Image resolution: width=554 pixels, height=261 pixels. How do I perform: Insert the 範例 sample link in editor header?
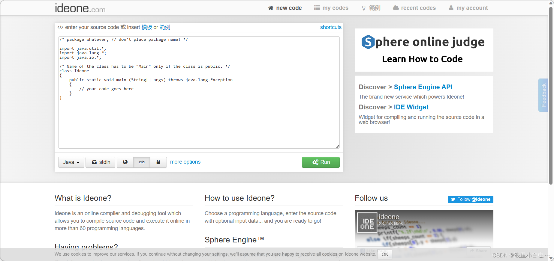tap(165, 27)
